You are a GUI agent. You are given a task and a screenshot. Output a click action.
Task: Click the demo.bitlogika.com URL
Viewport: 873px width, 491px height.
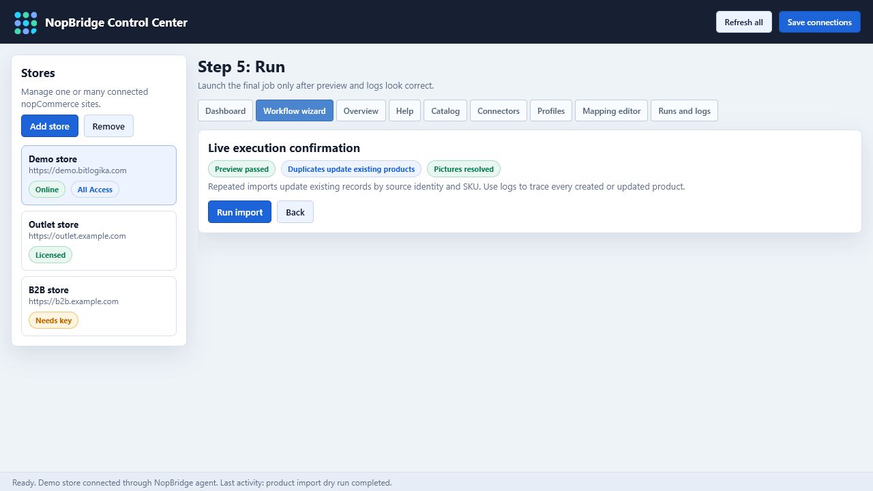coord(78,170)
